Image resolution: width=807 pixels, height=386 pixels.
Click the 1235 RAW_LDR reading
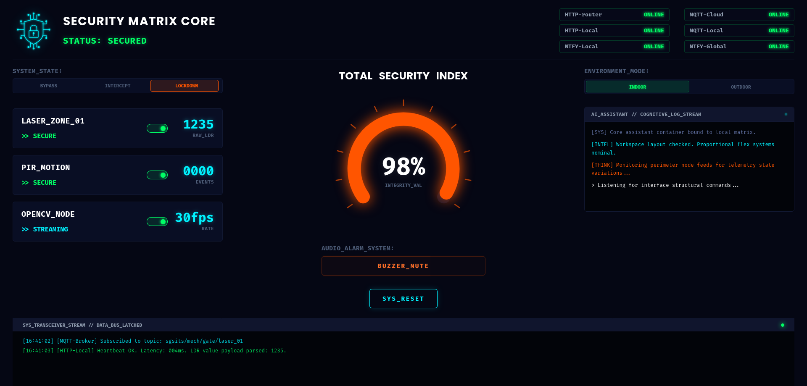pyautogui.click(x=198, y=124)
